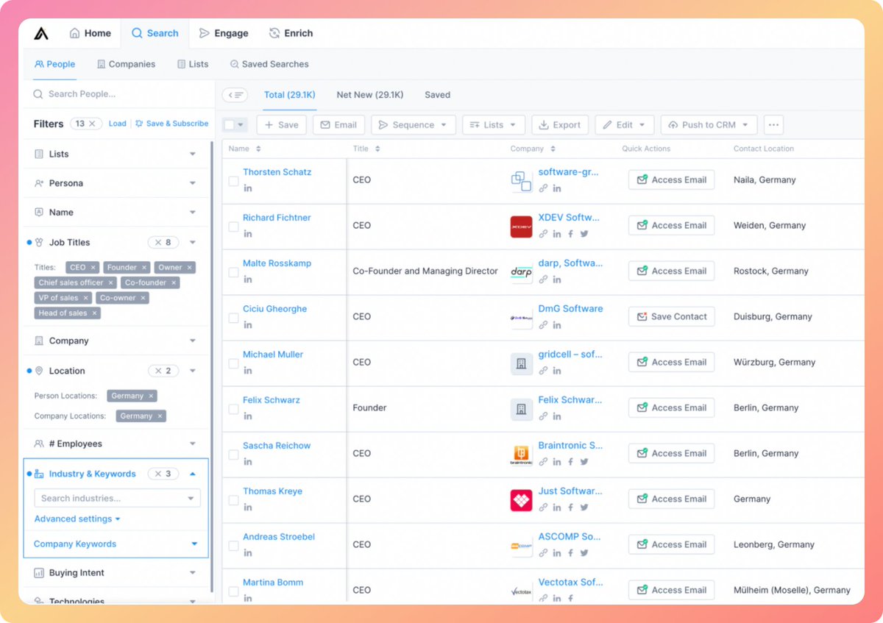Screen dimensions: 883x623
Task: Check the box for Andreas Stroebel
Action: [x=233, y=546]
